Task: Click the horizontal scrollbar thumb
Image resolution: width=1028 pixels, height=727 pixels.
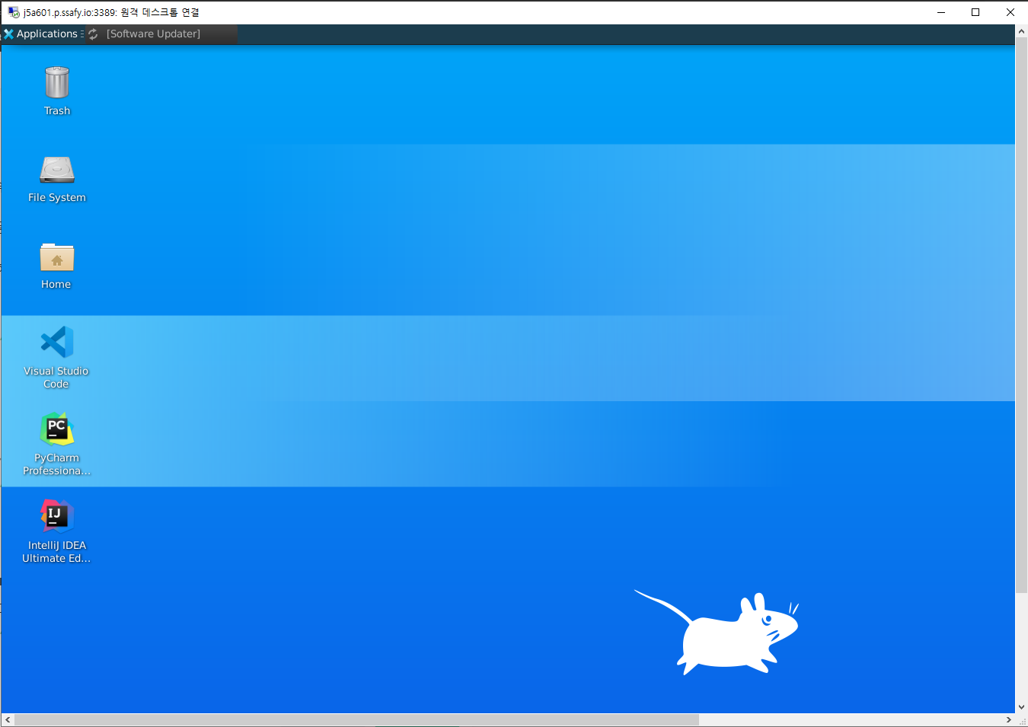Action: pyautogui.click(x=356, y=720)
